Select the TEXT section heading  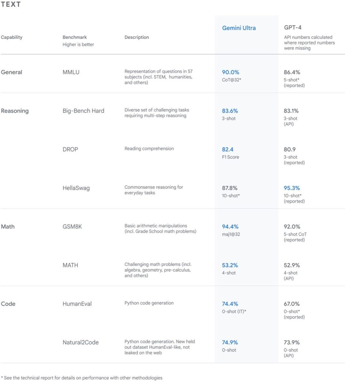coord(11,5)
